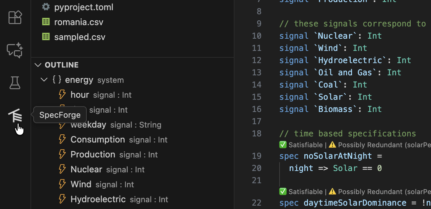The width and height of the screenshot is (431, 209).
Task: Click the spreadsheet icon next to romania.csv
Action: click(46, 22)
